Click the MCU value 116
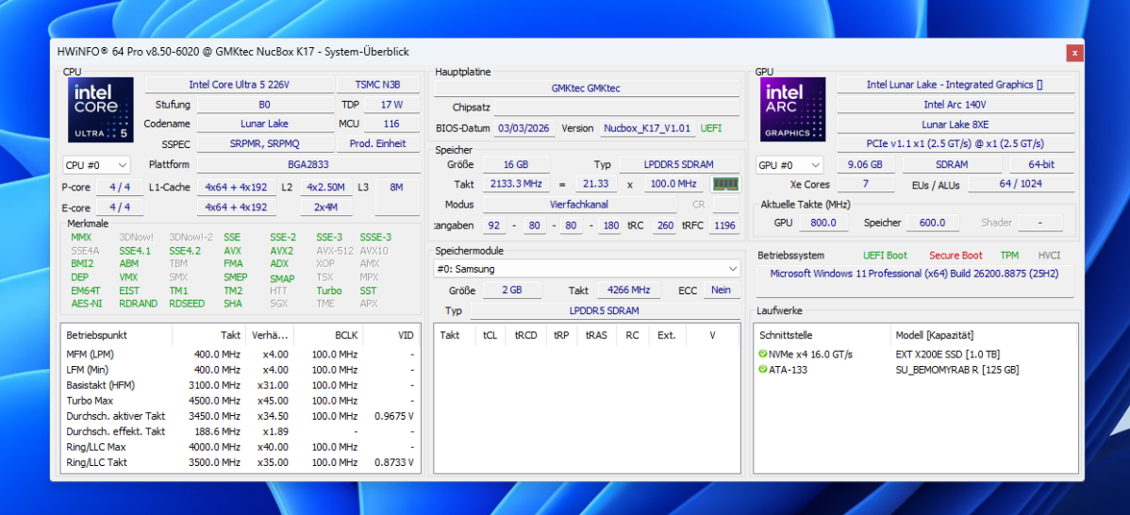This screenshot has height=515, width=1130. (391, 124)
